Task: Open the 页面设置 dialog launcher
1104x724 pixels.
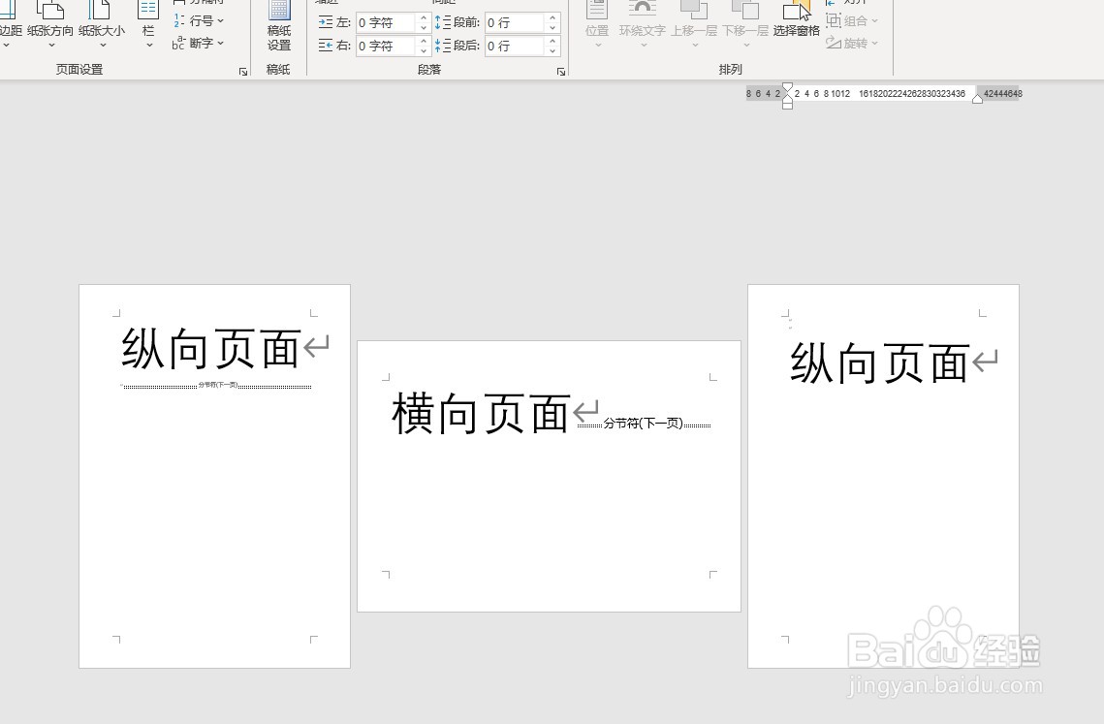Action: point(243,71)
